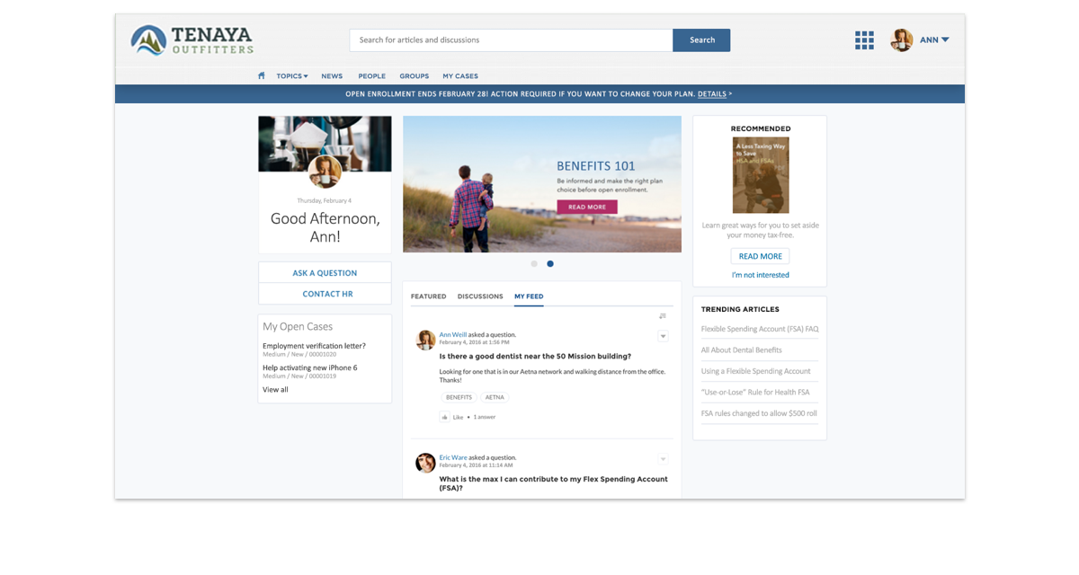
Task: Select the second carousel dot indicator
Action: (550, 264)
